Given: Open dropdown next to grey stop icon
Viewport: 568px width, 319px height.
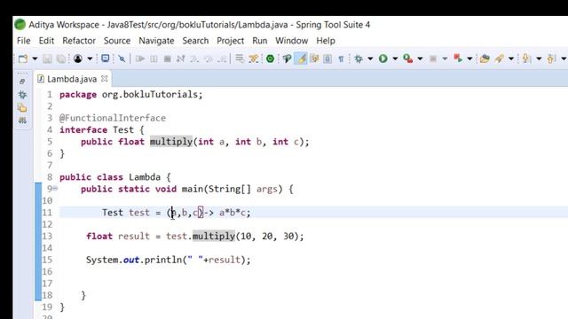Looking at the screenshot, I should point(445,58).
